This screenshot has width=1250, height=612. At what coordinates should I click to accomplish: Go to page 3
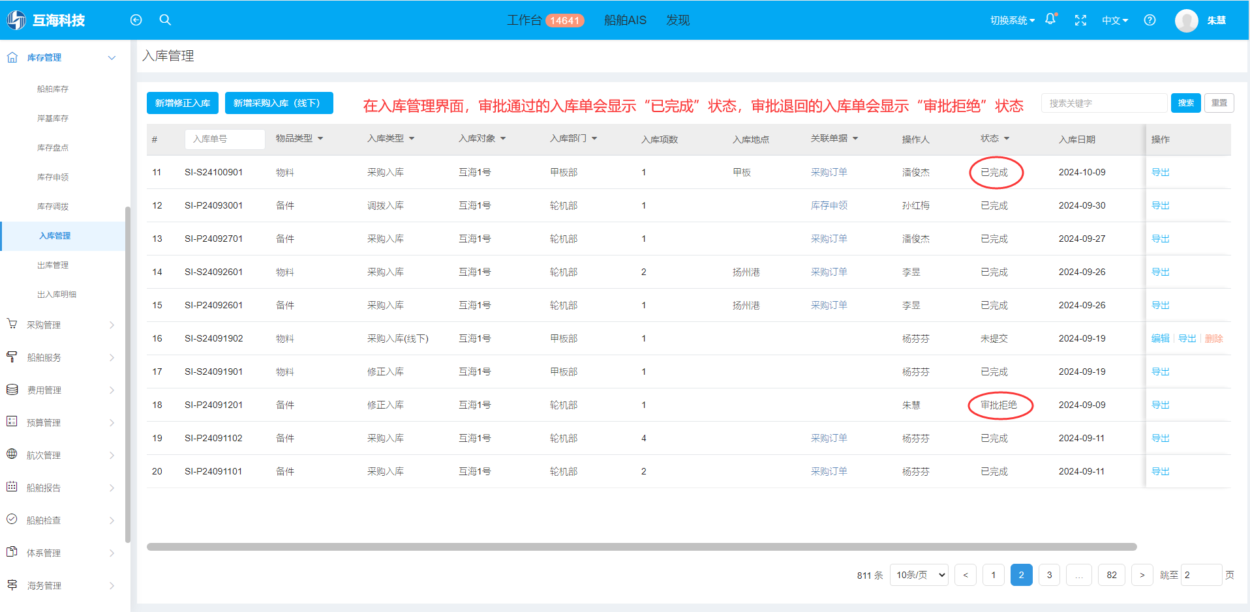tap(1049, 575)
